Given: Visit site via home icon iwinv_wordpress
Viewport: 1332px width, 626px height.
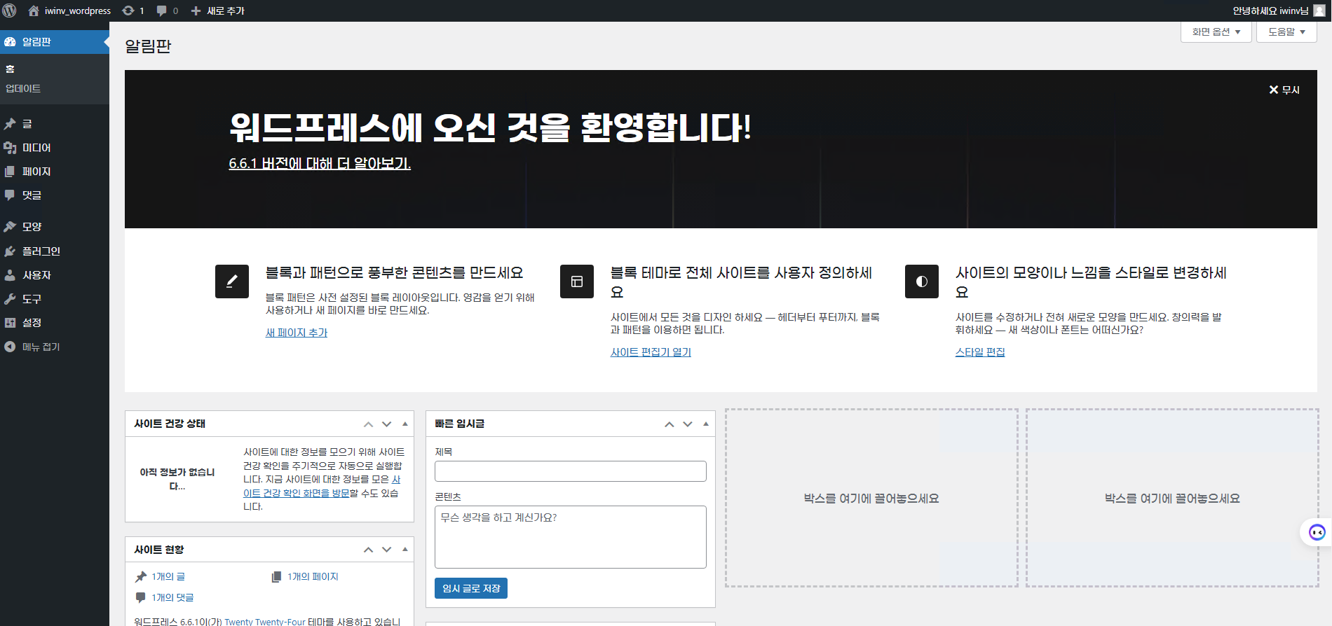Looking at the screenshot, I should [34, 11].
